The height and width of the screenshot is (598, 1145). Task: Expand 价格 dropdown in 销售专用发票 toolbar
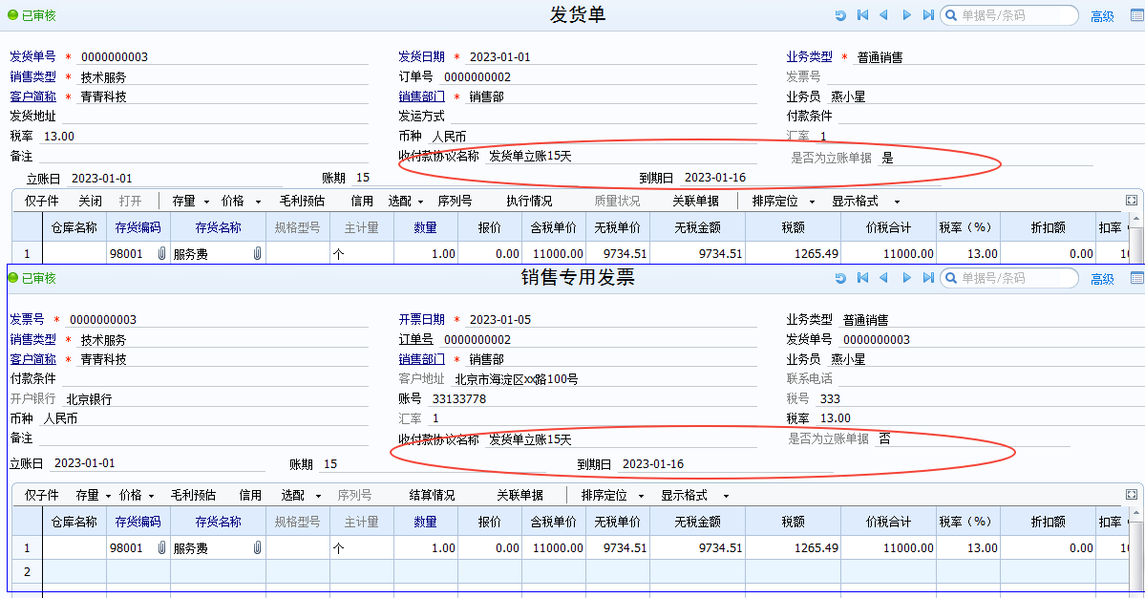[151, 496]
